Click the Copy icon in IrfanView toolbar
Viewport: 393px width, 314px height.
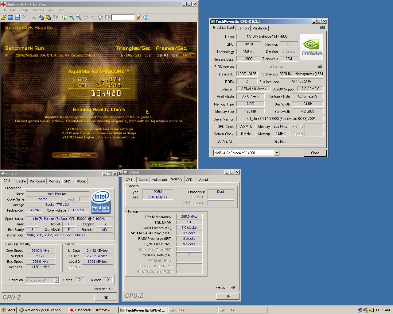click(x=41, y=17)
